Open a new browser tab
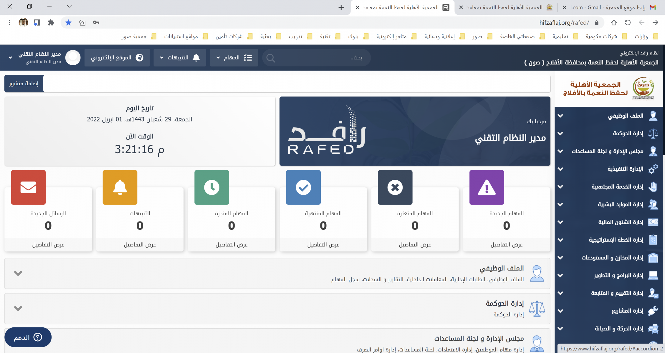 [x=341, y=7]
